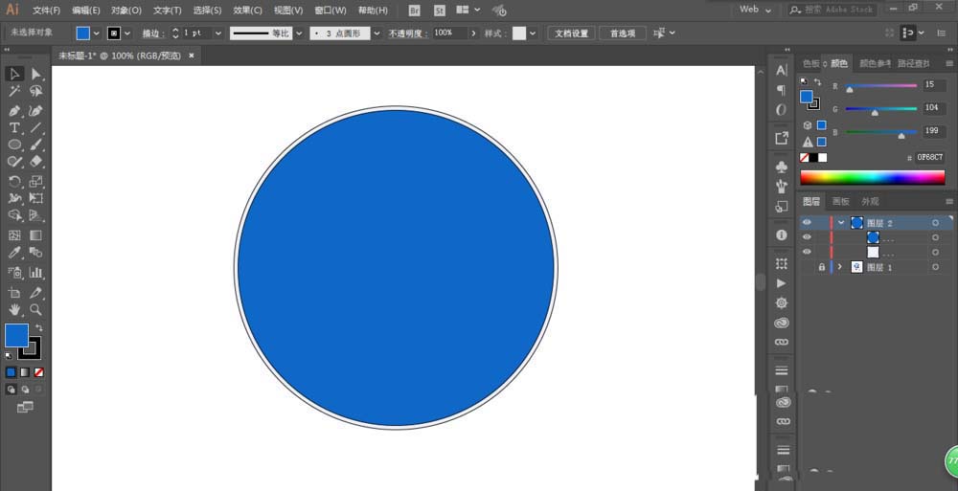958x491 pixels.
Task: Select the Type tool in the toolbox
Action: point(14,127)
